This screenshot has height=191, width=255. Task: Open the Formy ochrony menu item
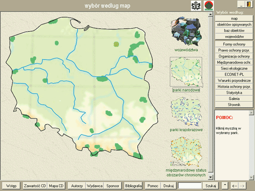tap(234, 44)
